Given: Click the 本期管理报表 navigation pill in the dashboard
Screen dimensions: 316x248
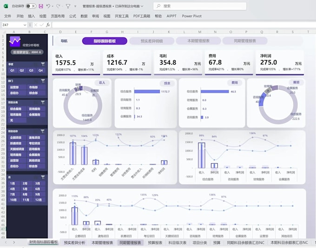Looking at the screenshot, I should click(198, 41).
